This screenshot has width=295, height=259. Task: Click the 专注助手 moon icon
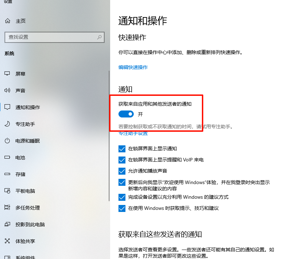(x=7, y=124)
